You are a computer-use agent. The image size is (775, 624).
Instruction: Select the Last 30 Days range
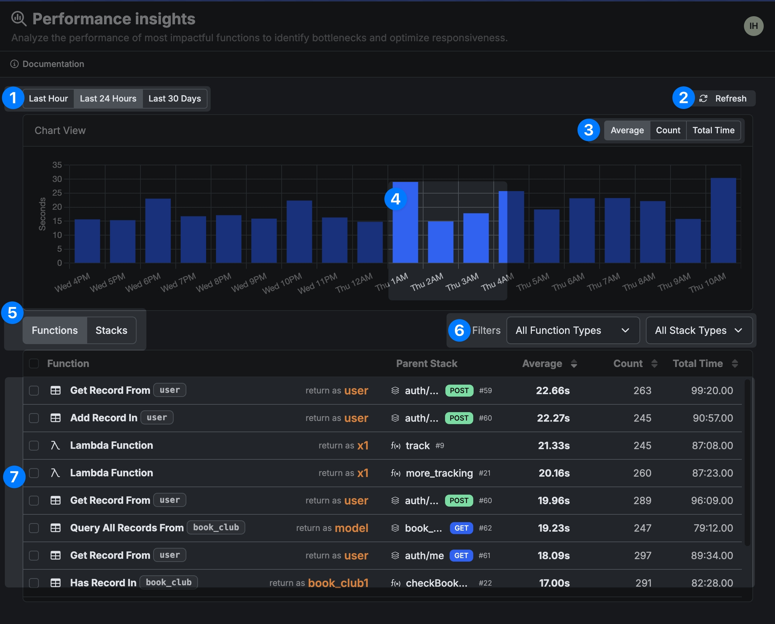174,98
